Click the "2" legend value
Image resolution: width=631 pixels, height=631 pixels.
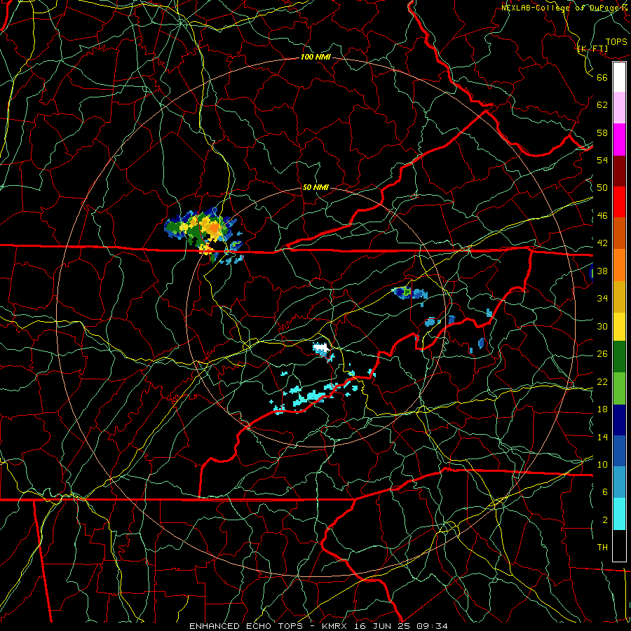(605, 520)
